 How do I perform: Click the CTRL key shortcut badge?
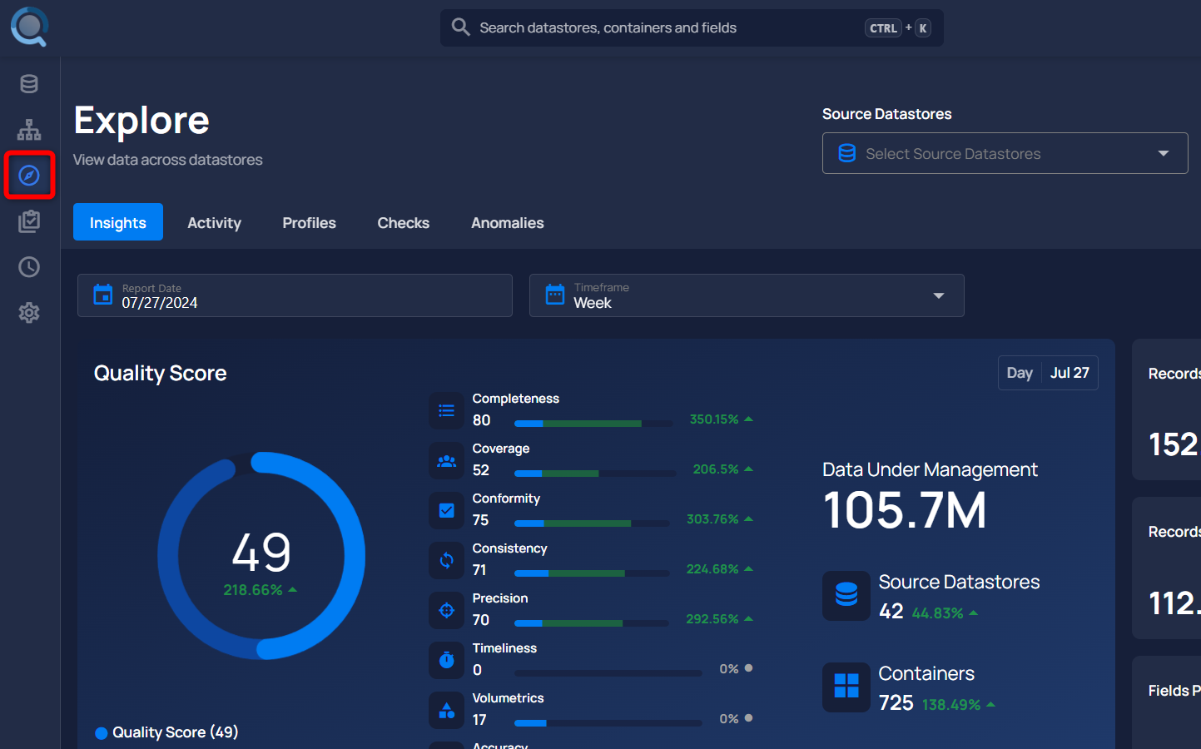(883, 28)
